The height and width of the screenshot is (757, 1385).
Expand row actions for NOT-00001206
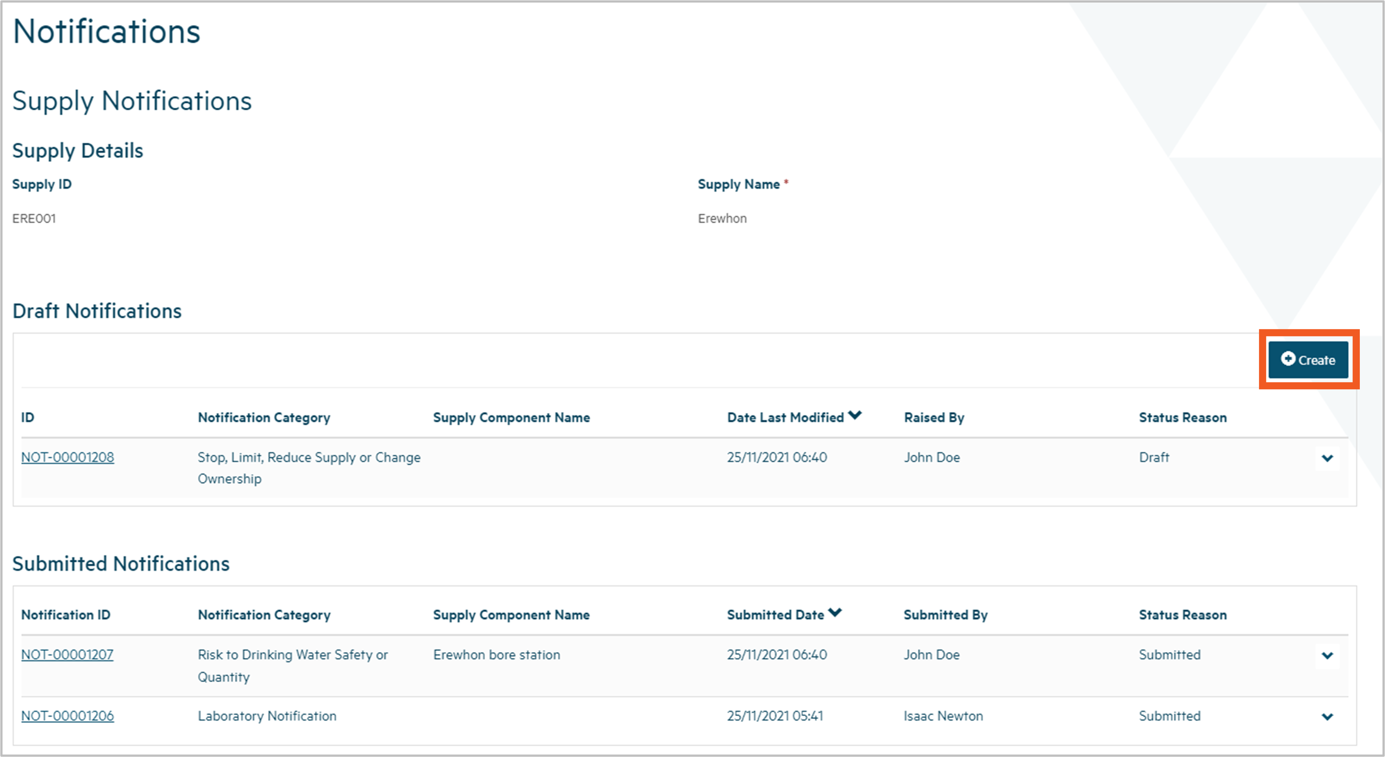tap(1327, 717)
